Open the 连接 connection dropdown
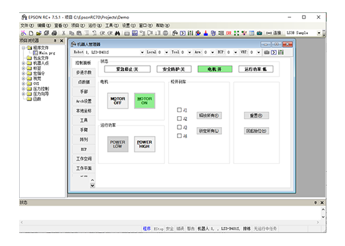 click(319, 33)
